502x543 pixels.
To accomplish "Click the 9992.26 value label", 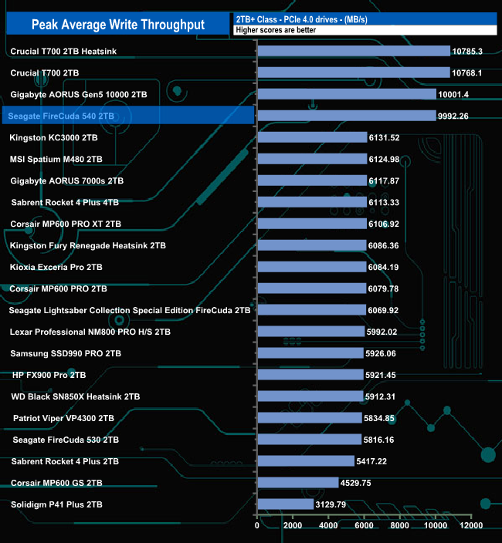I will (453, 116).
